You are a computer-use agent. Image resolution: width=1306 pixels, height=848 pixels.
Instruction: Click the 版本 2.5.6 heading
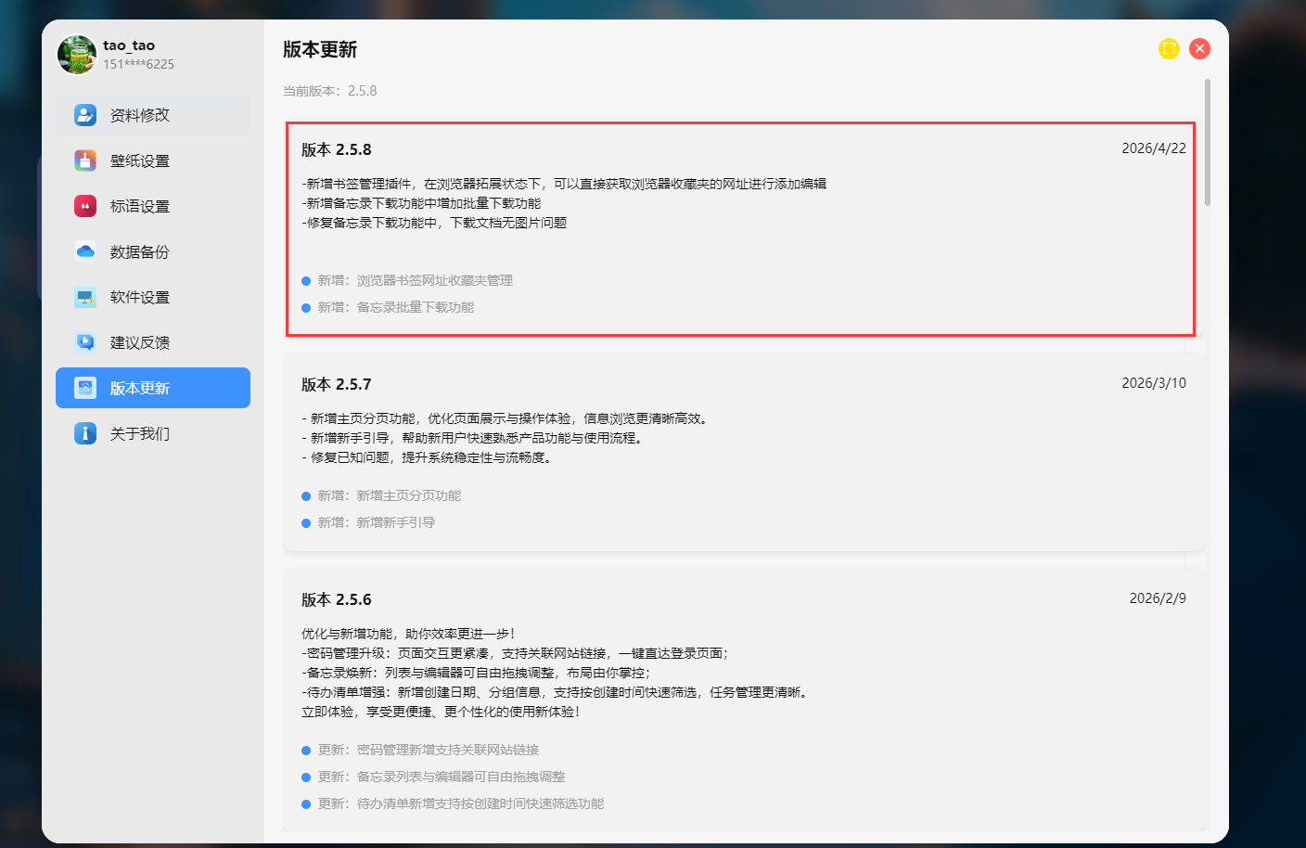click(x=336, y=599)
